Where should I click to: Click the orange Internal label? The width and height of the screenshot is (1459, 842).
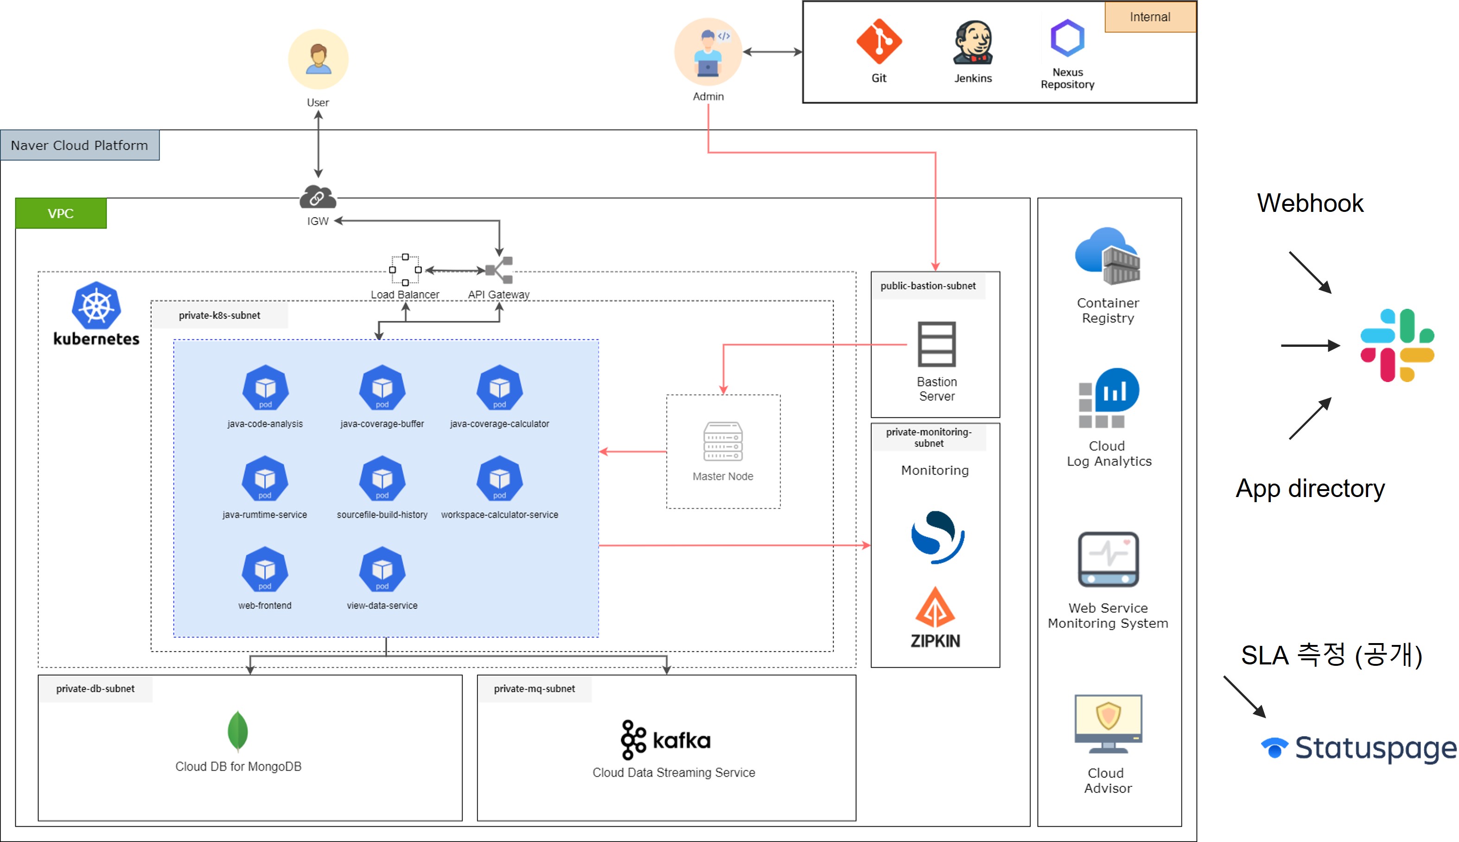[x=1150, y=17]
